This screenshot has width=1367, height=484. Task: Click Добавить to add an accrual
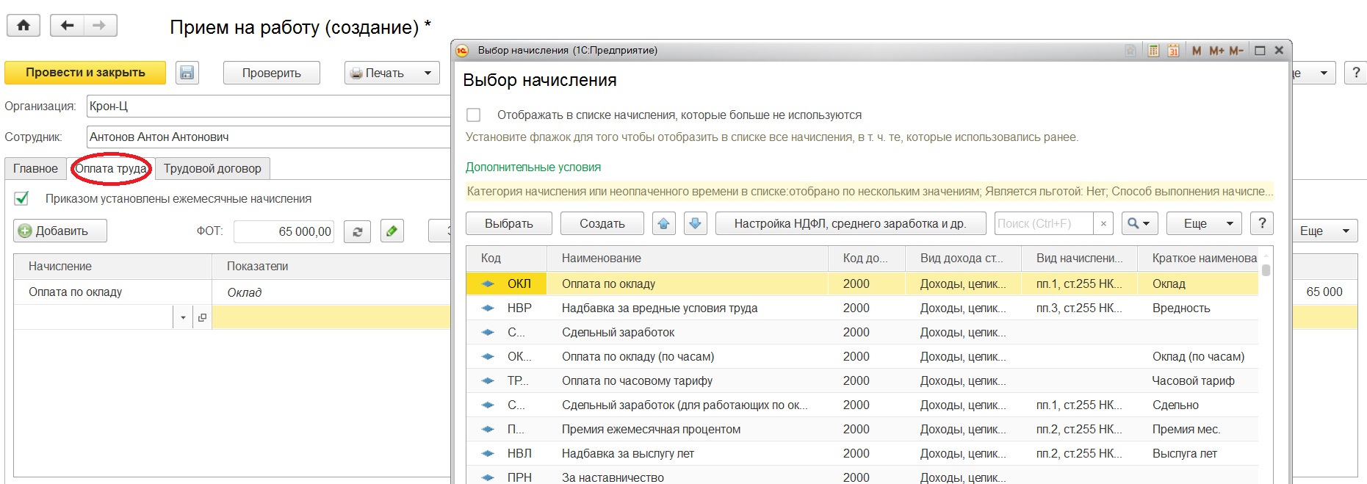(x=60, y=231)
